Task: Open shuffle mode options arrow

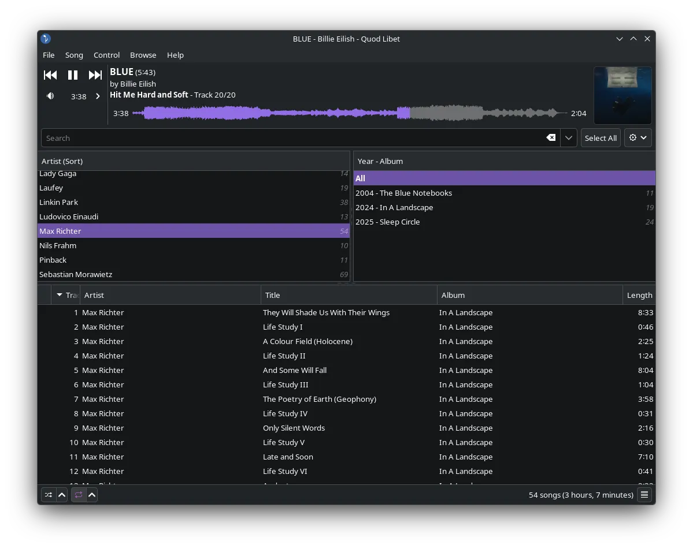Action: (62, 495)
